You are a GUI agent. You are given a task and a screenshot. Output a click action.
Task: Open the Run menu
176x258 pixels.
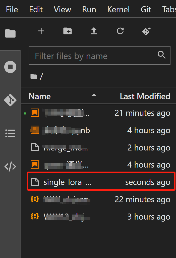click(x=89, y=10)
